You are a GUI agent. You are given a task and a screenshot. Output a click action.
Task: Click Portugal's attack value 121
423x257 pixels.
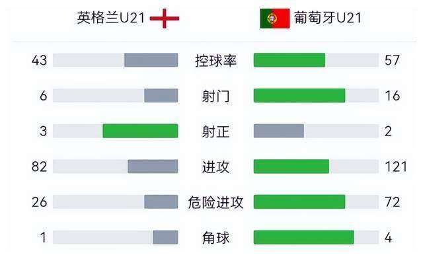tap(396, 166)
